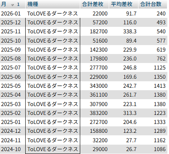Click the 277700 total value cell

coord(94,67)
